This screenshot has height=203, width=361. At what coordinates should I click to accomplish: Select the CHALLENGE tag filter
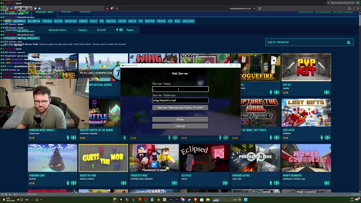[188, 21]
